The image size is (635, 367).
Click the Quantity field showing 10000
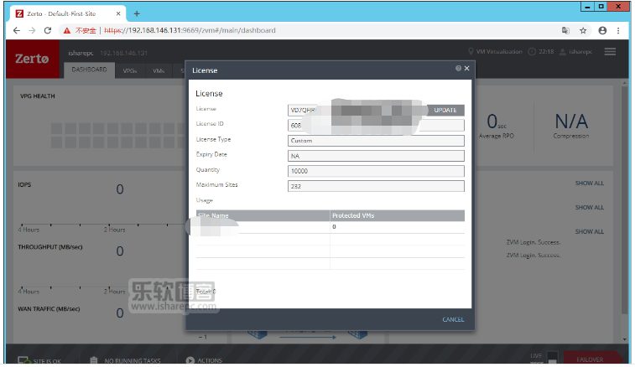(376, 171)
